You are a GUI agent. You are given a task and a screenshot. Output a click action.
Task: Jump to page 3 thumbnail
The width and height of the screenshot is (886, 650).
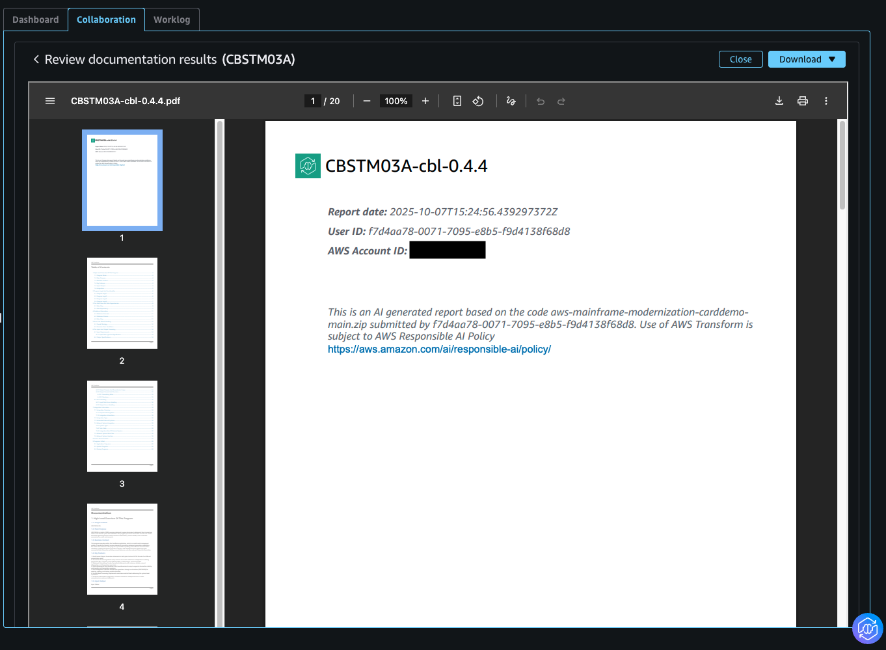122,426
